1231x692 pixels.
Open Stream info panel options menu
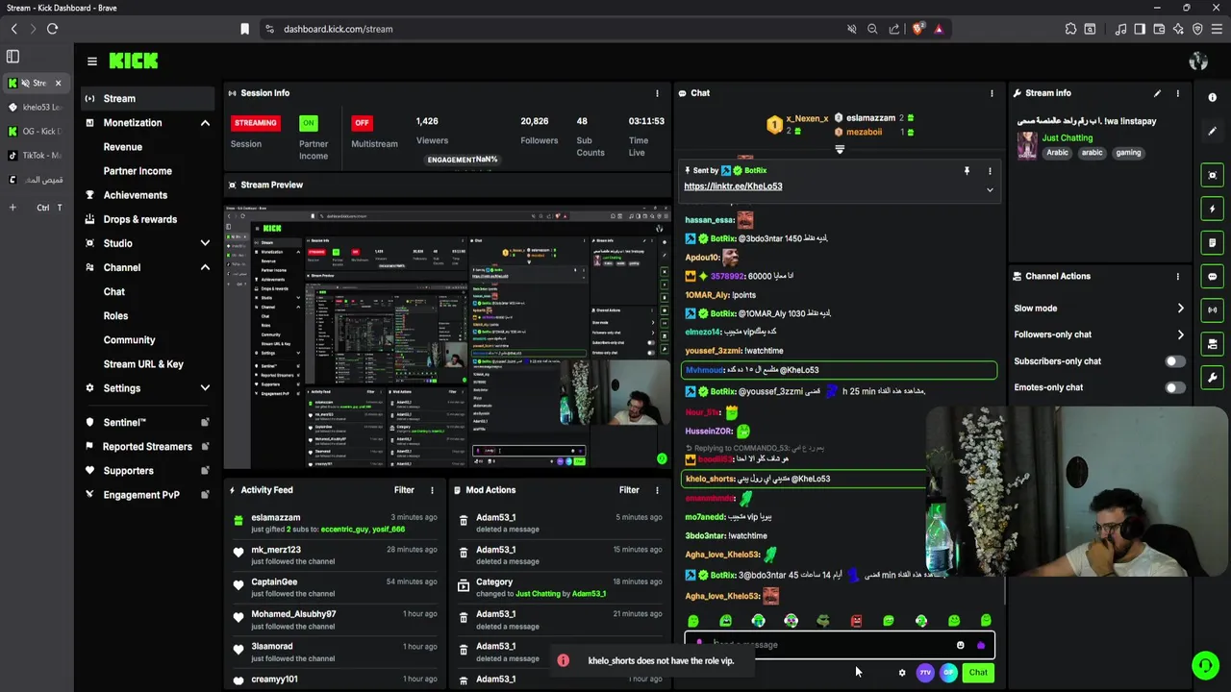tap(1177, 93)
